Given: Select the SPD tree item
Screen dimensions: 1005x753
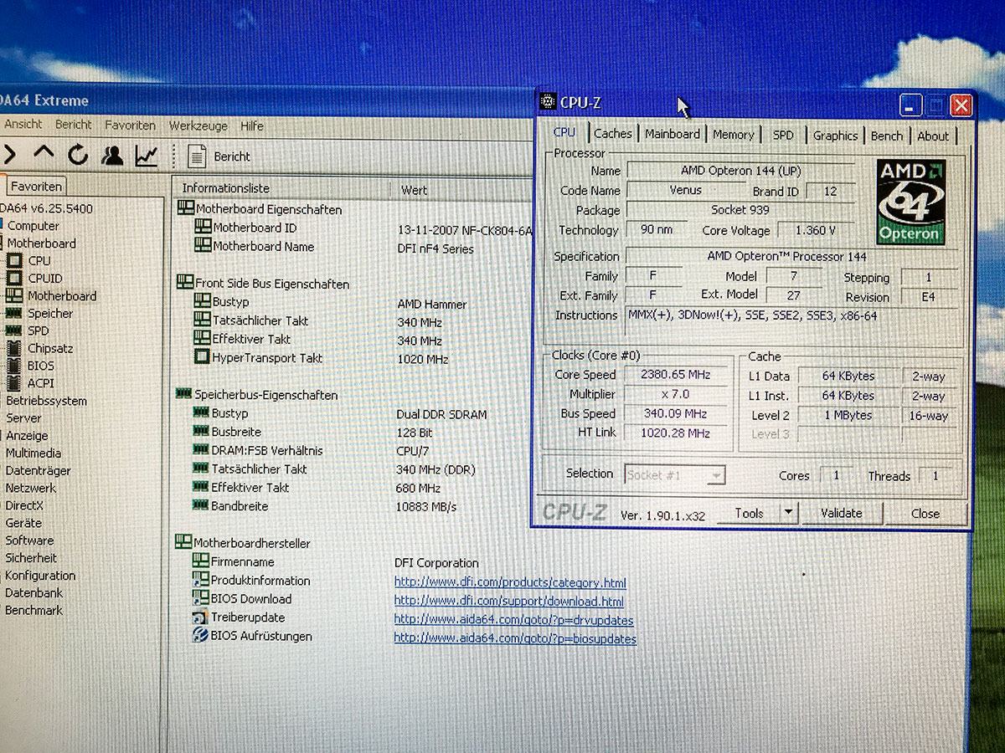Looking at the screenshot, I should click(39, 331).
